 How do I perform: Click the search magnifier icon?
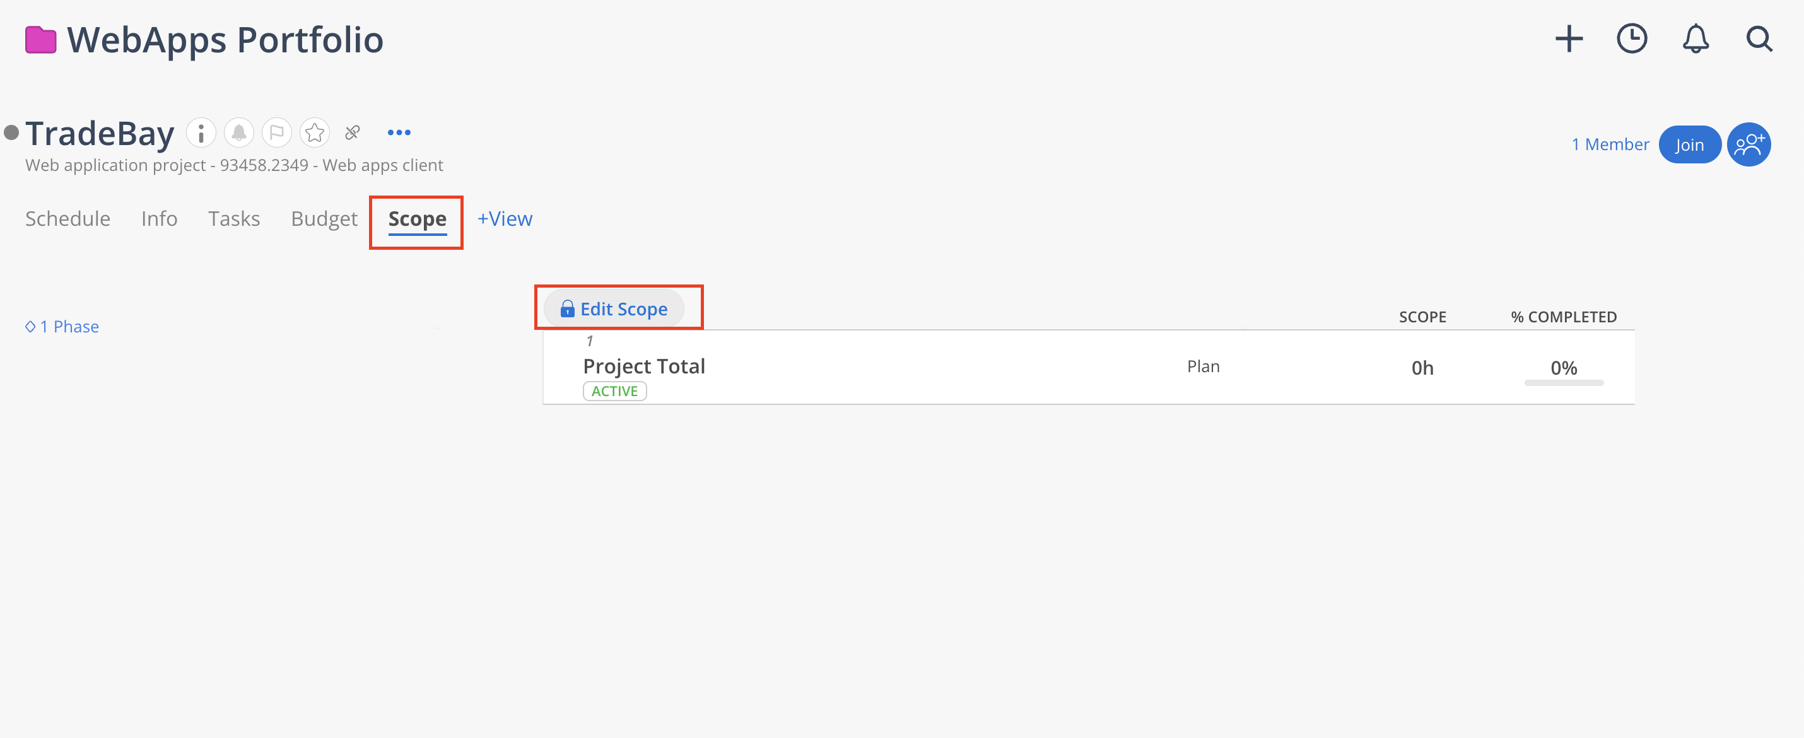coord(1759,39)
